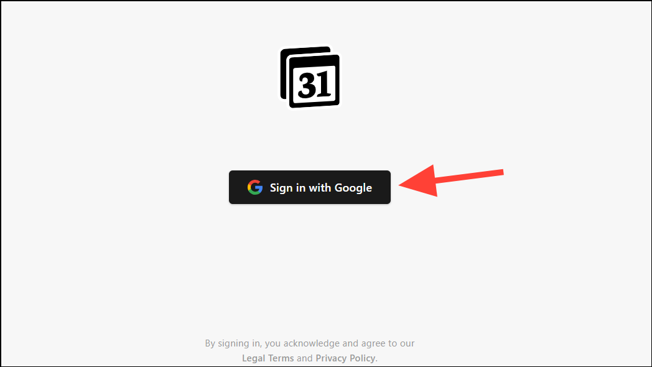
Task: Click the word 'and' between policy links
Action: (x=304, y=358)
